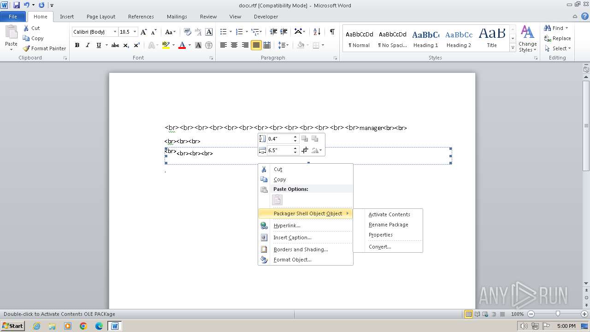The height and width of the screenshot is (332, 590).
Task: Open the Find dropdown arrow
Action: (x=567, y=28)
